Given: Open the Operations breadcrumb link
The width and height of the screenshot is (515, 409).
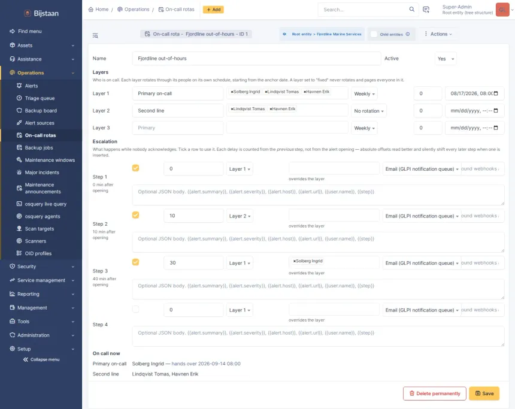Looking at the screenshot, I should [x=134, y=10].
